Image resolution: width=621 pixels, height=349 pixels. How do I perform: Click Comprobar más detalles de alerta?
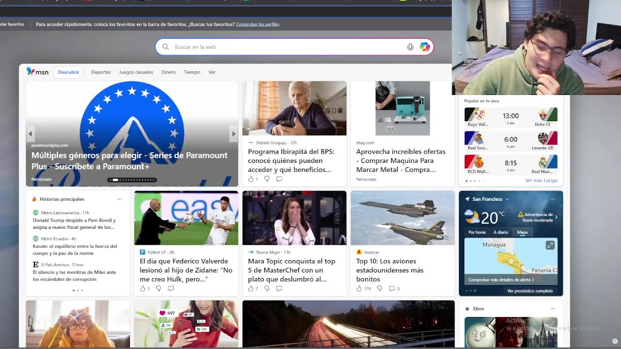coord(501,280)
